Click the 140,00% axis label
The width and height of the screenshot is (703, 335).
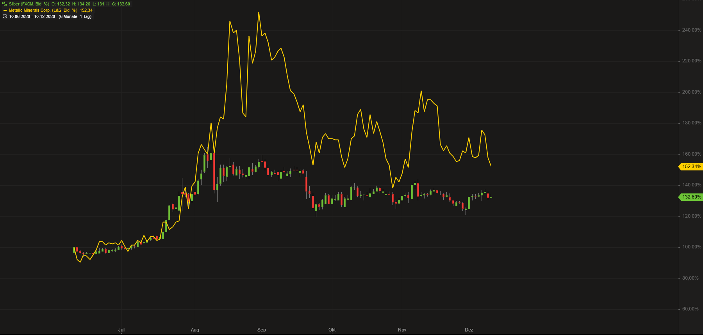pos(692,185)
